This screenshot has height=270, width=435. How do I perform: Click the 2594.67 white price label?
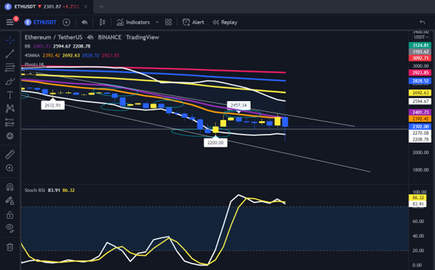pos(420,101)
